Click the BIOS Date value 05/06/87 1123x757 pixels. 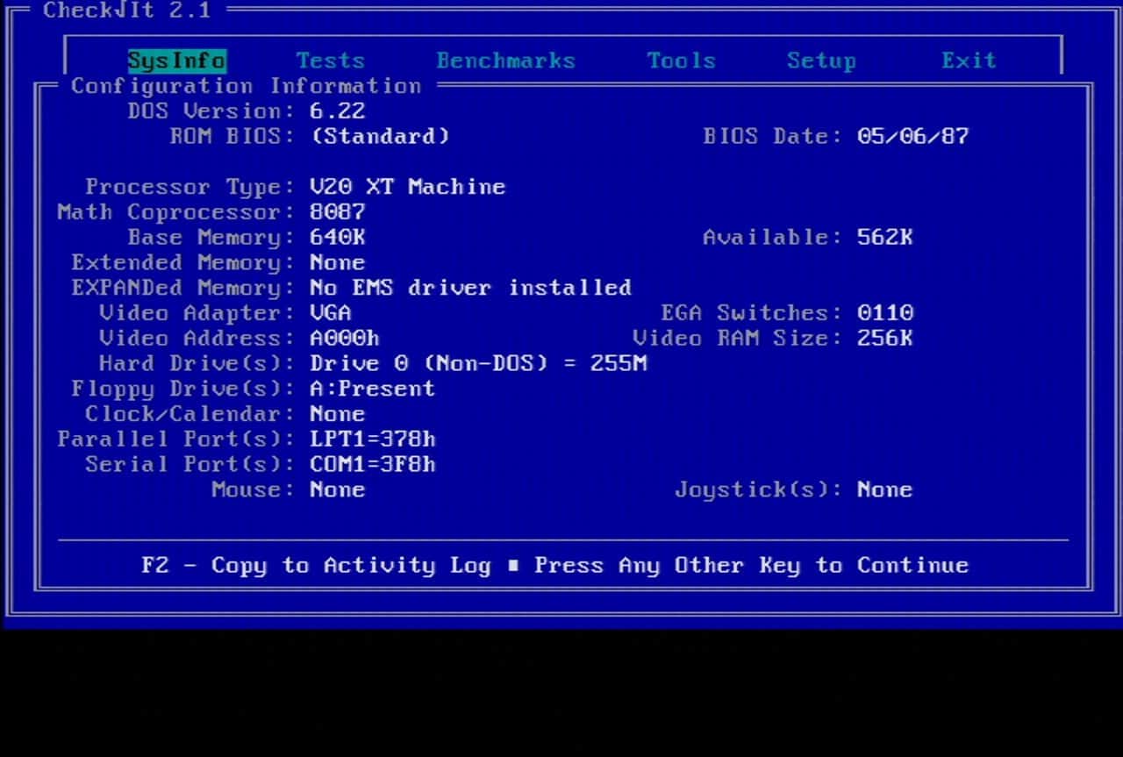912,137
